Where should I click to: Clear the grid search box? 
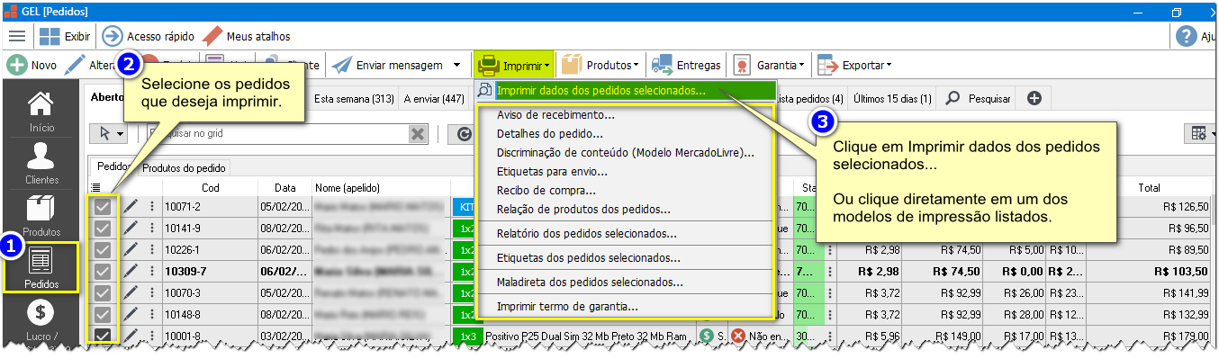tap(418, 133)
